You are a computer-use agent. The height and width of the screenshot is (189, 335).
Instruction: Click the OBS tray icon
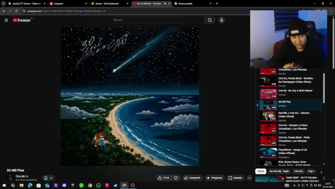click(x=303, y=185)
